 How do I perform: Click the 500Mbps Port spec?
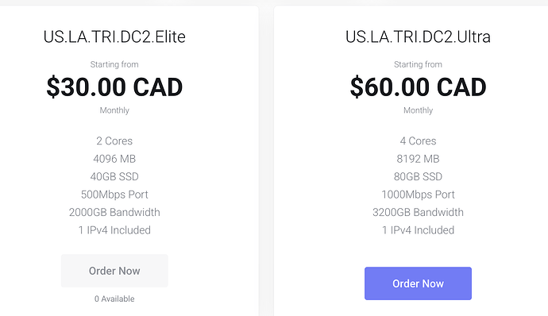[x=114, y=195]
